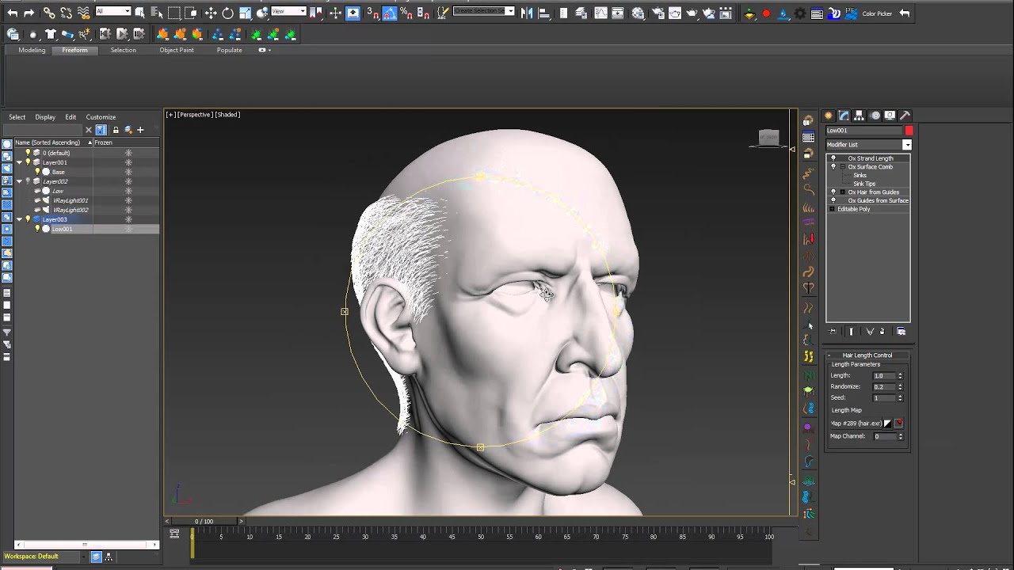Switch to the Modify command panel tab
Image resolution: width=1014 pixels, height=570 pixels.
coord(844,116)
